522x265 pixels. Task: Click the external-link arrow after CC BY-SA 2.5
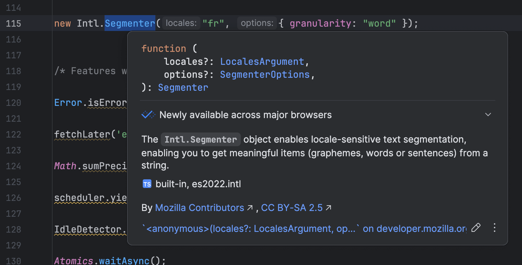click(328, 207)
